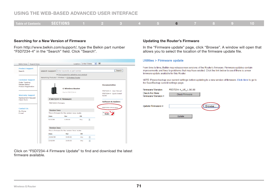Jump to section 7 in the header
Screen dimensions: 278x194
[195, 24]
